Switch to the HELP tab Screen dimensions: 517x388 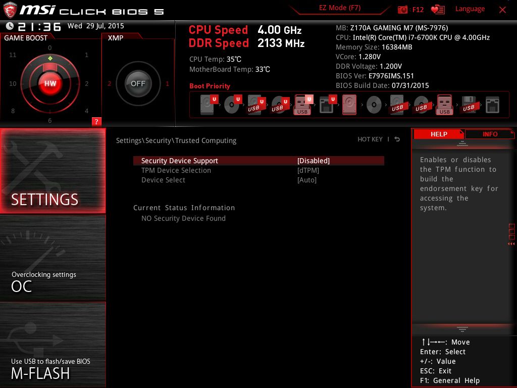click(439, 134)
